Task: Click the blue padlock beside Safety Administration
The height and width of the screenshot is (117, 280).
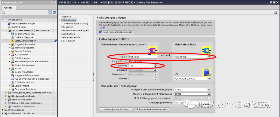Action: (x=55, y=41)
